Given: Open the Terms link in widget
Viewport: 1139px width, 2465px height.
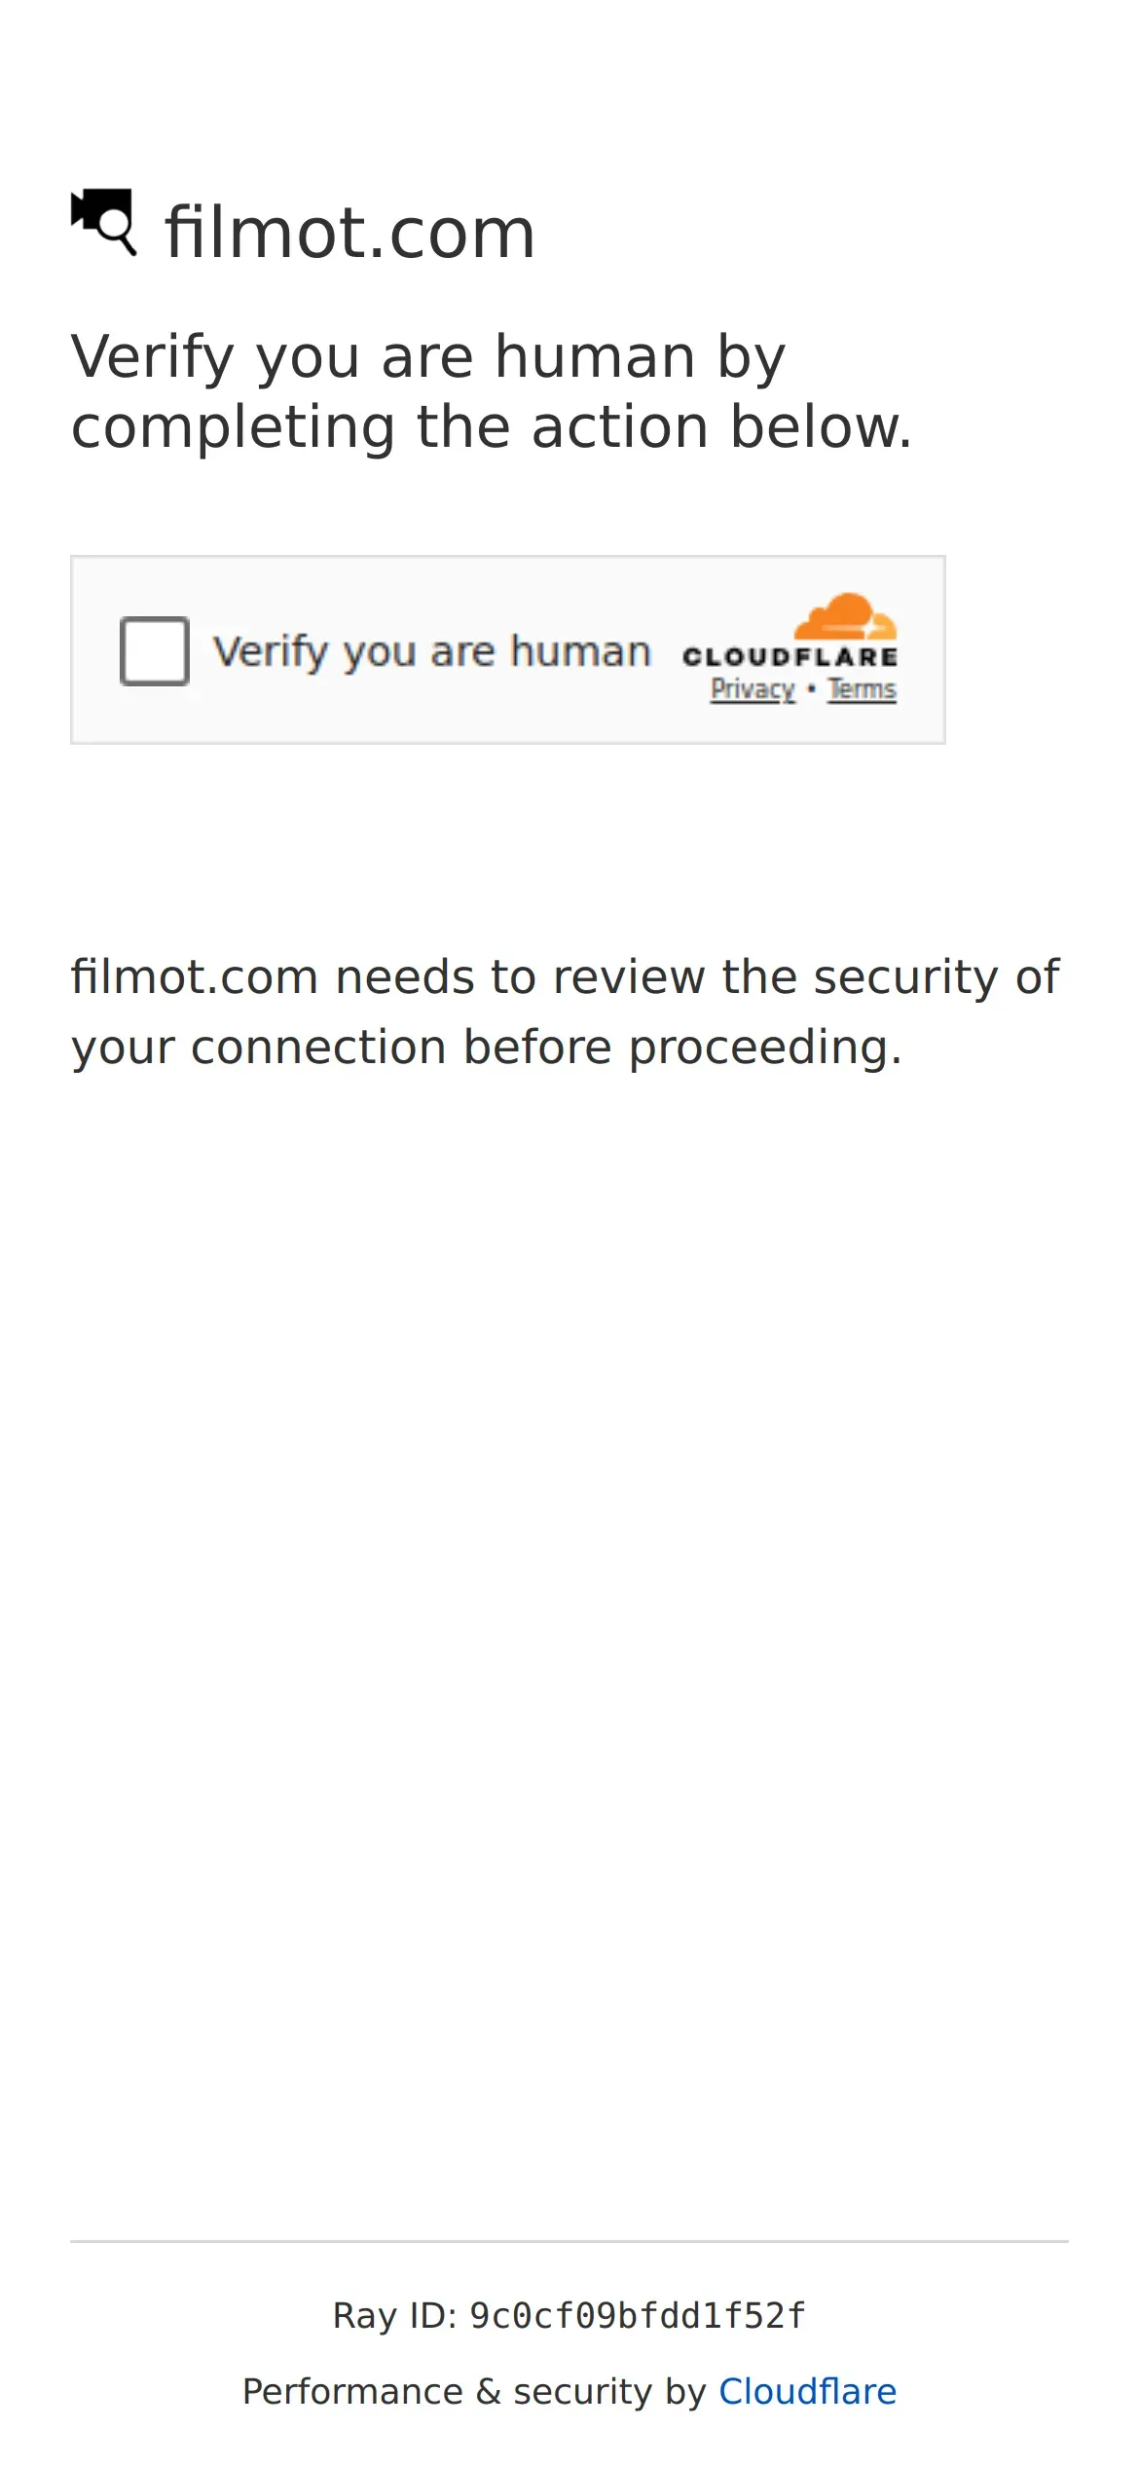Looking at the screenshot, I should [862, 689].
